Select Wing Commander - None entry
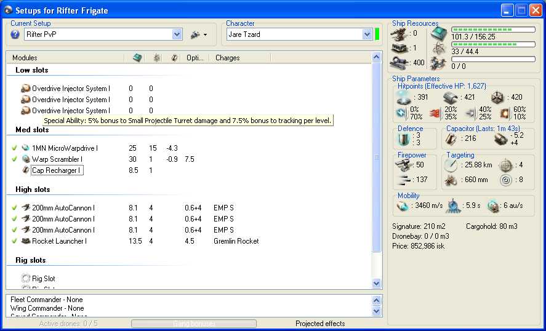The width and height of the screenshot is (546, 331). click(47, 308)
